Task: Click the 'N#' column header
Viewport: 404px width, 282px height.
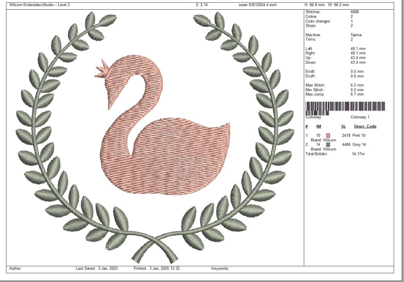Action: (x=319, y=126)
